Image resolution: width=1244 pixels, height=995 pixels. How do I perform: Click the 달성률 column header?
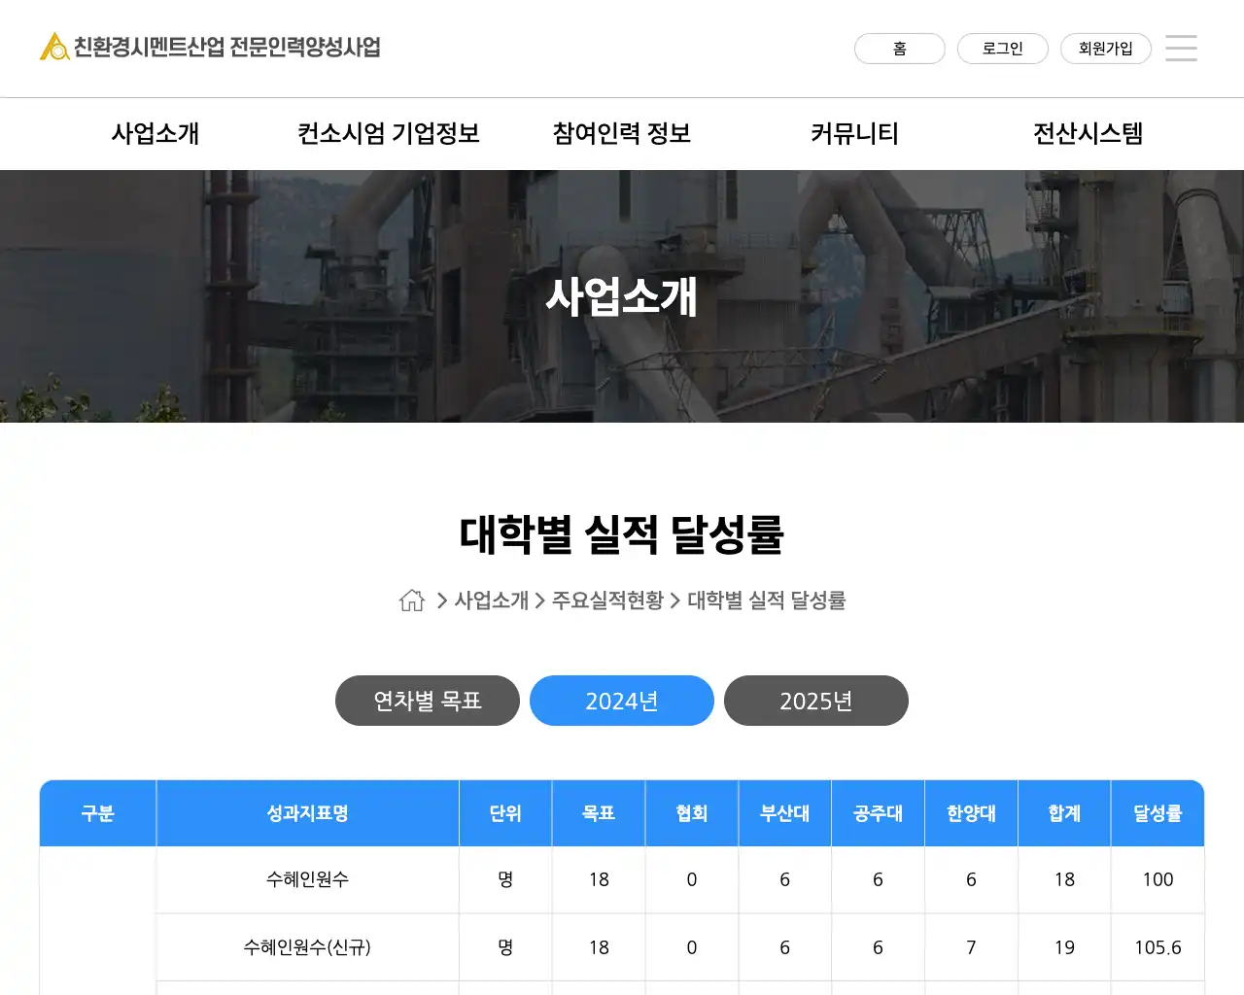pos(1158,813)
